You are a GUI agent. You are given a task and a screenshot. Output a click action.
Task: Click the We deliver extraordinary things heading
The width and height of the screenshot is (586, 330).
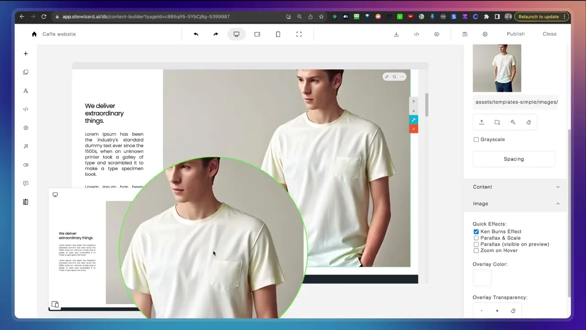click(104, 113)
